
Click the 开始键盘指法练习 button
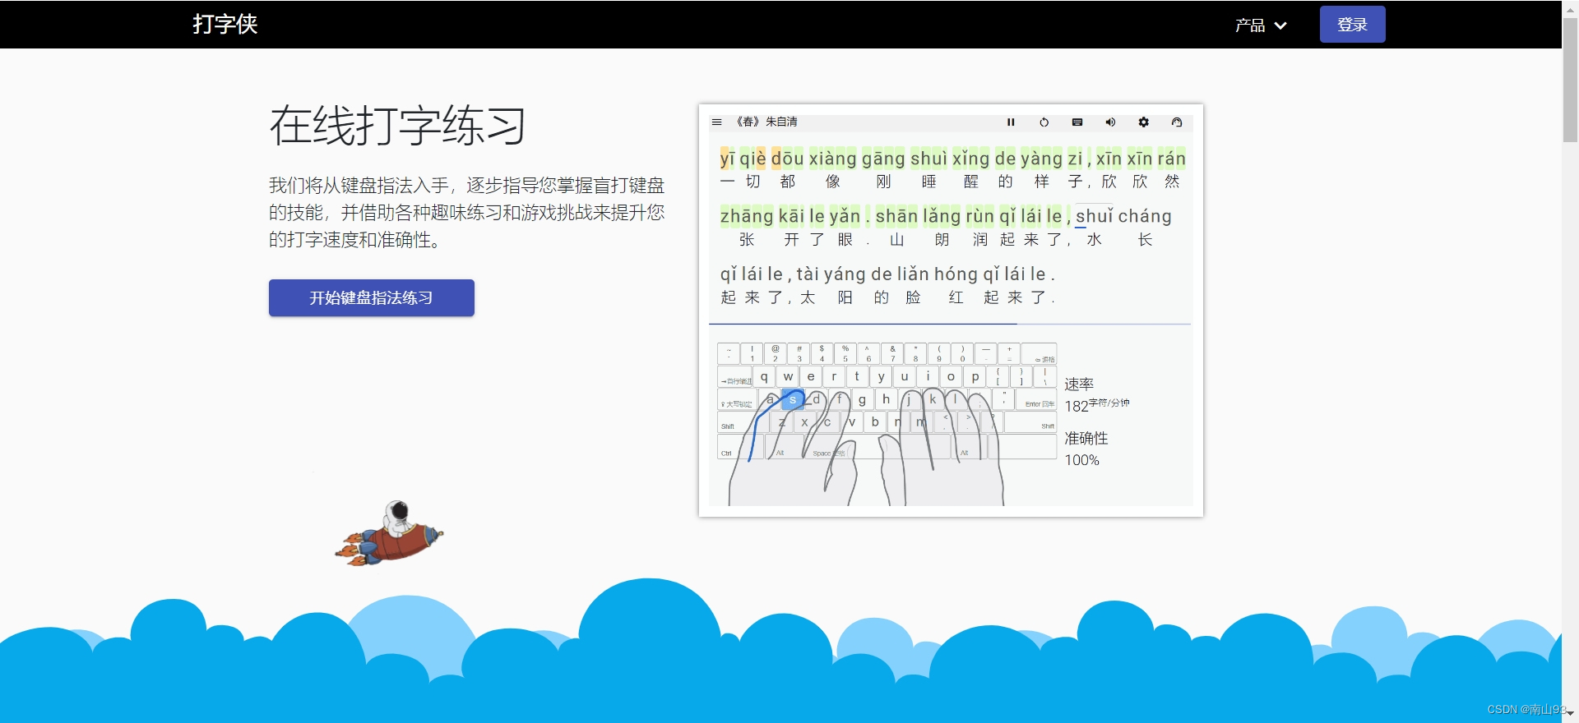tap(371, 297)
